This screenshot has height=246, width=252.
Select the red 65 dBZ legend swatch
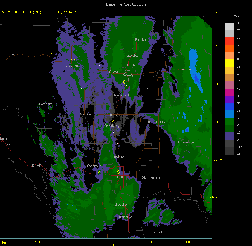pos(230,41)
